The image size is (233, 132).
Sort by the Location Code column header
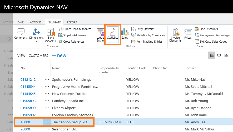coord(136,68)
